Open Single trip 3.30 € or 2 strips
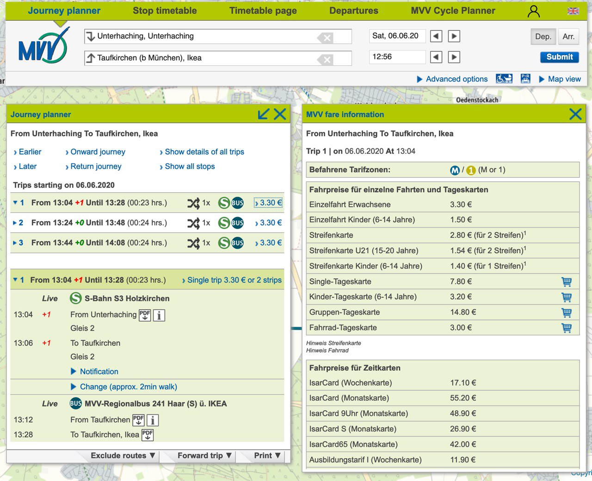Screen dimensions: 592x481 [232, 280]
